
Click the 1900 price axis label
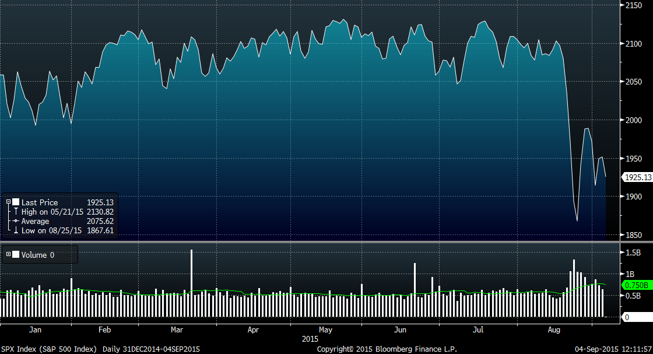click(x=634, y=197)
